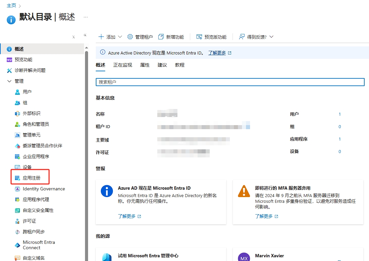
Task: Open 企业应用程序 sidebar item
Action: tap(36, 156)
